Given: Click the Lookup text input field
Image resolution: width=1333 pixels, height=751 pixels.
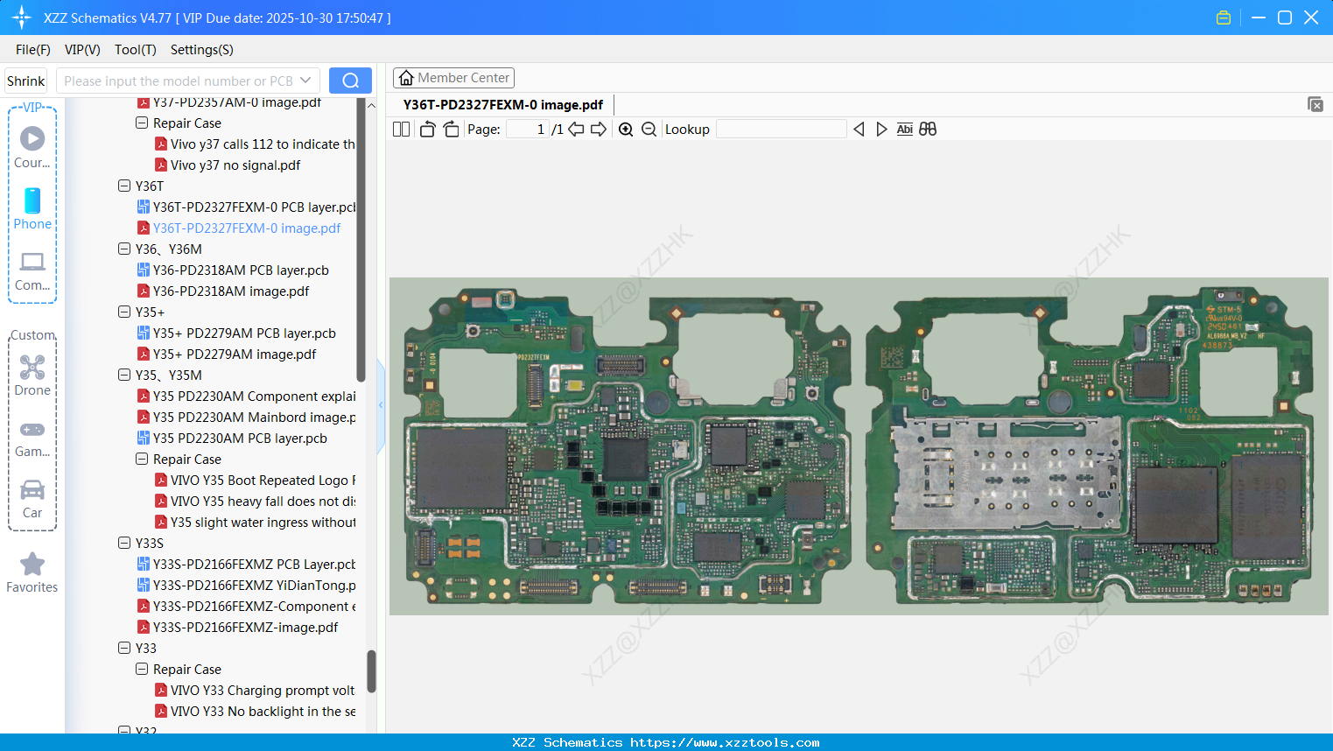Looking at the screenshot, I should (x=781, y=129).
